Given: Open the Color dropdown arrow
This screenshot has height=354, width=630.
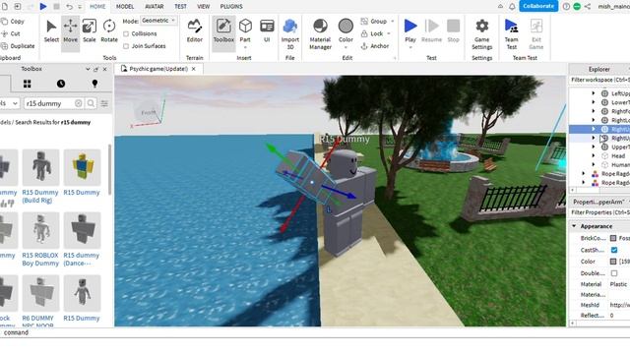Looking at the screenshot, I should (346, 47).
